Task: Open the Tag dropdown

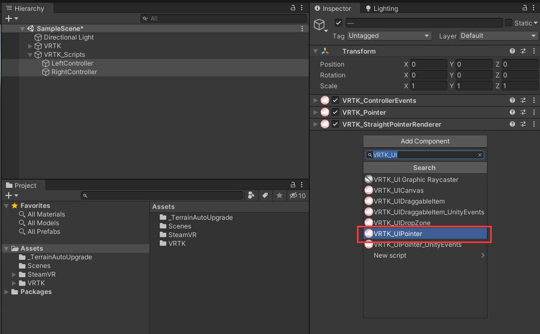Action: (x=389, y=36)
